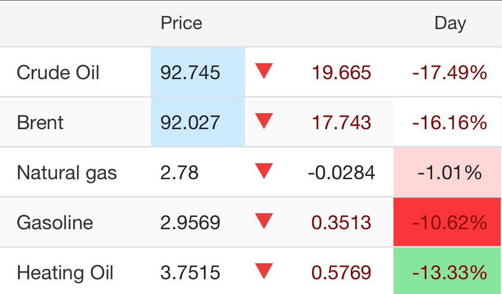The width and height of the screenshot is (502, 294).
Task: Click the green Heating Oil -13.33% cell
Action: [x=449, y=273]
